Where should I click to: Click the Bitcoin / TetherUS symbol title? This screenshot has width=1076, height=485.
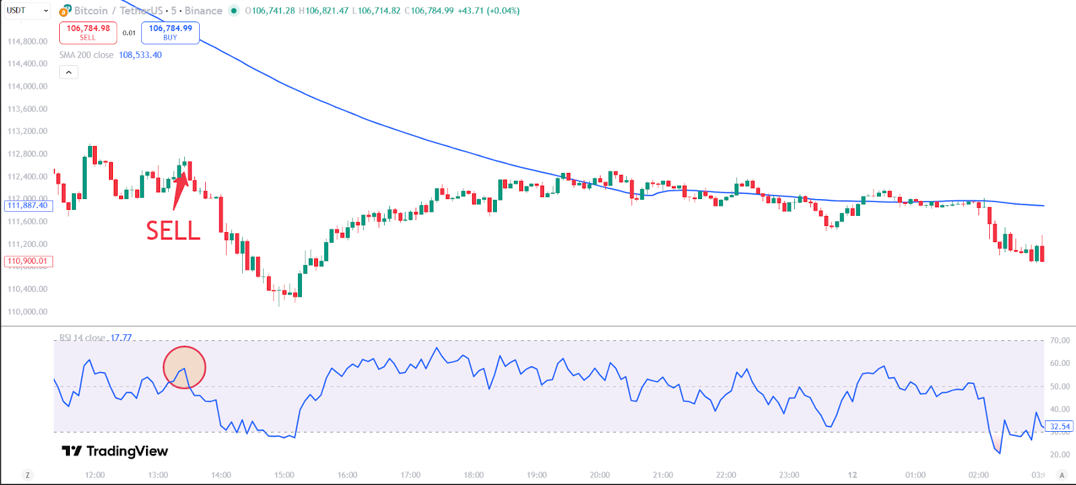pos(118,11)
